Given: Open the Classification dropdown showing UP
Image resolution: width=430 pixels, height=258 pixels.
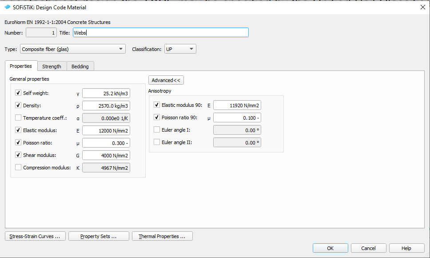Looking at the screenshot, I should pyautogui.click(x=180, y=49).
